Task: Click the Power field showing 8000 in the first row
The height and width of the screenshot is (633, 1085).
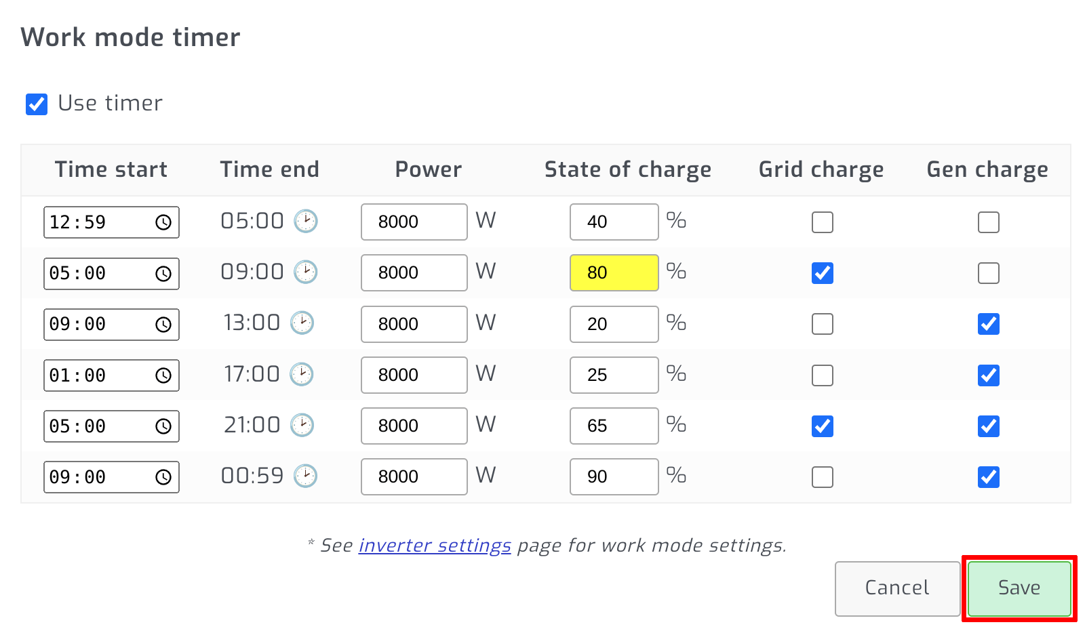Action: [414, 222]
